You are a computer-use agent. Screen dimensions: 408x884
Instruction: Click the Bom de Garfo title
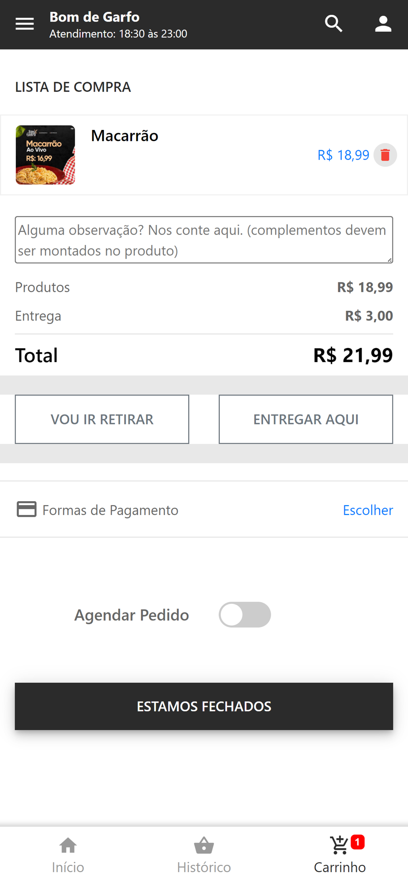coord(94,17)
